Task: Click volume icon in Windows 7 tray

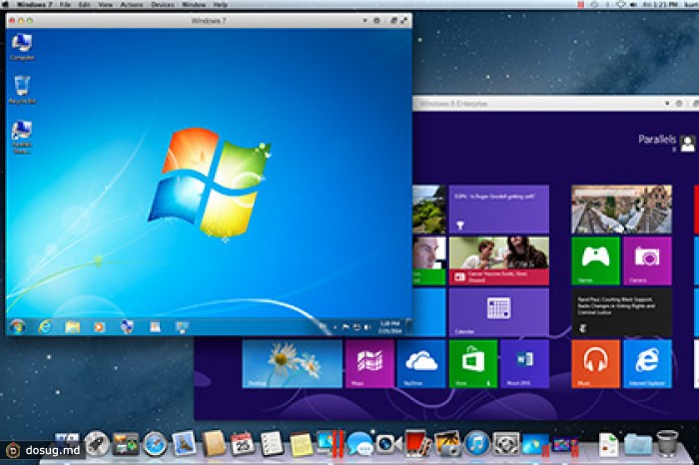Action: coord(366,328)
